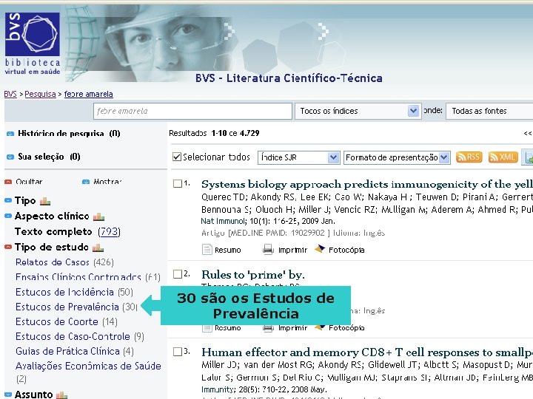The height and width of the screenshot is (399, 533).
Task: Click the BVS breadcrumb link
Action: click(x=10, y=94)
